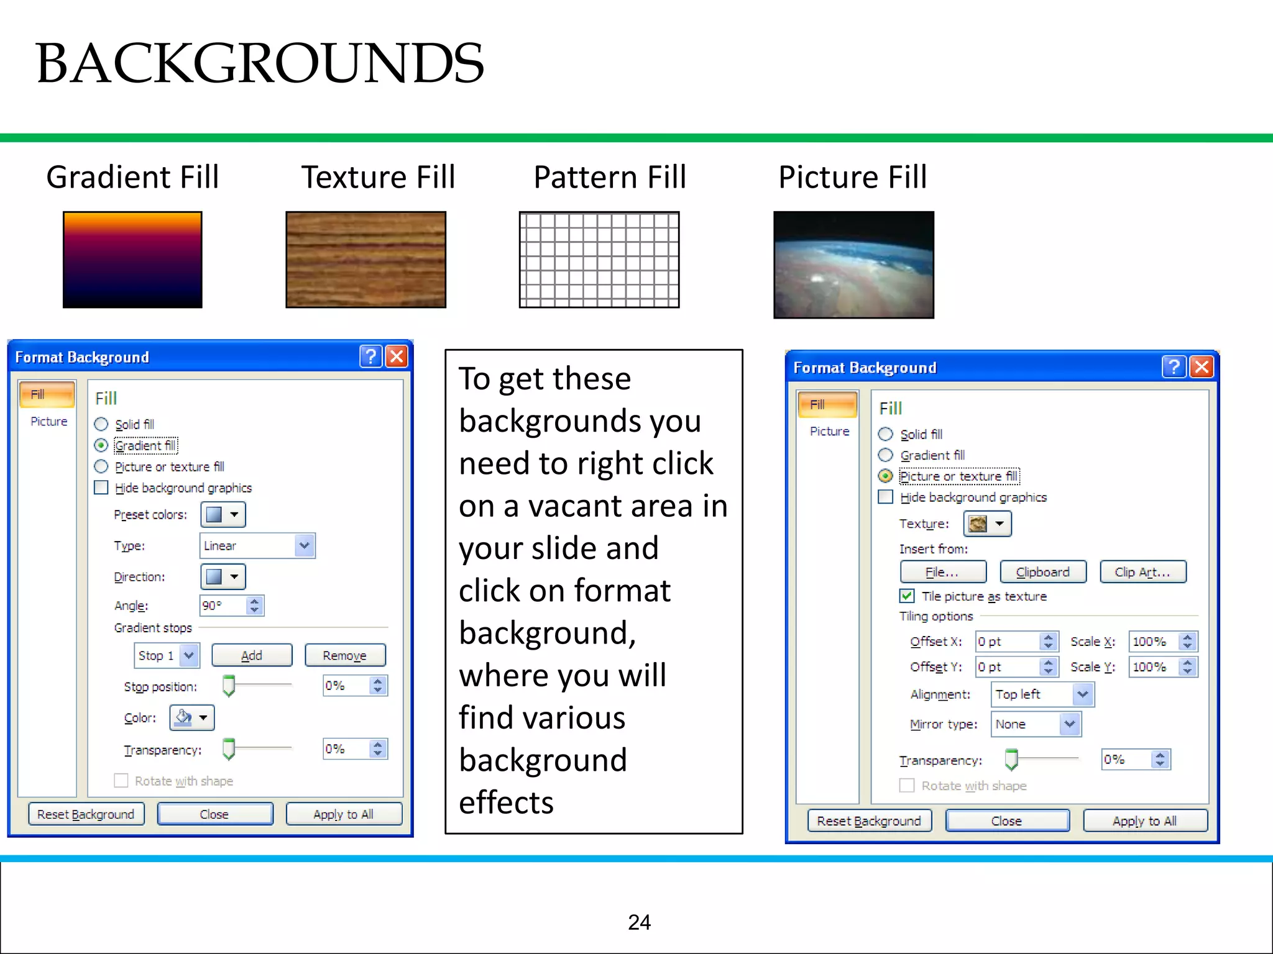Select the Solid fill radio in left dialog

[101, 424]
